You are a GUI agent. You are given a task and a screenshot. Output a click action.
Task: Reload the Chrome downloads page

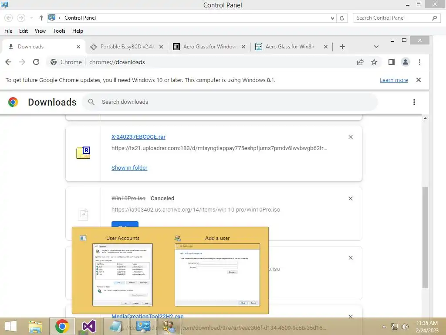(36, 62)
